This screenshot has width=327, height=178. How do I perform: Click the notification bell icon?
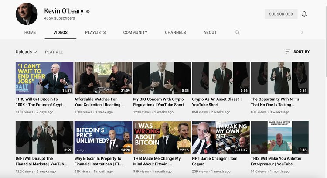click(x=304, y=14)
